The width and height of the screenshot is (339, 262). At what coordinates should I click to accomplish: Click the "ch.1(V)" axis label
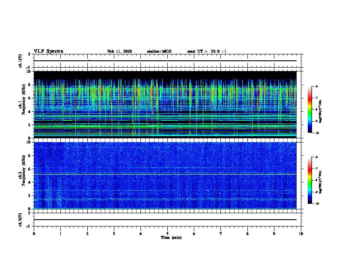tap(20, 61)
